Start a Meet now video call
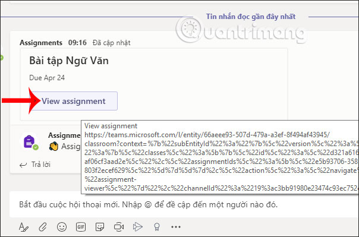359x237 pixels. [x=119, y=227]
